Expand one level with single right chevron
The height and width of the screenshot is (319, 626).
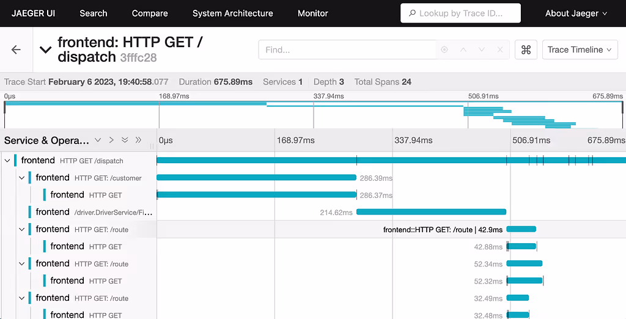[x=111, y=140]
